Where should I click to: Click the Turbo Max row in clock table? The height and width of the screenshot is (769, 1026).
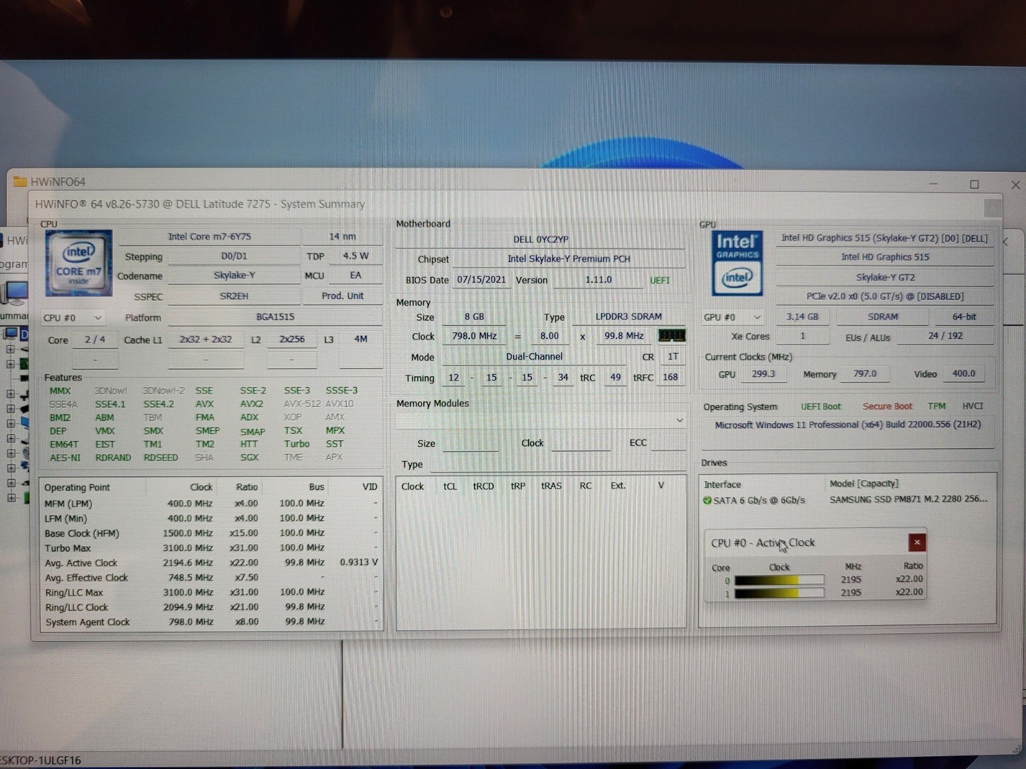point(211,549)
